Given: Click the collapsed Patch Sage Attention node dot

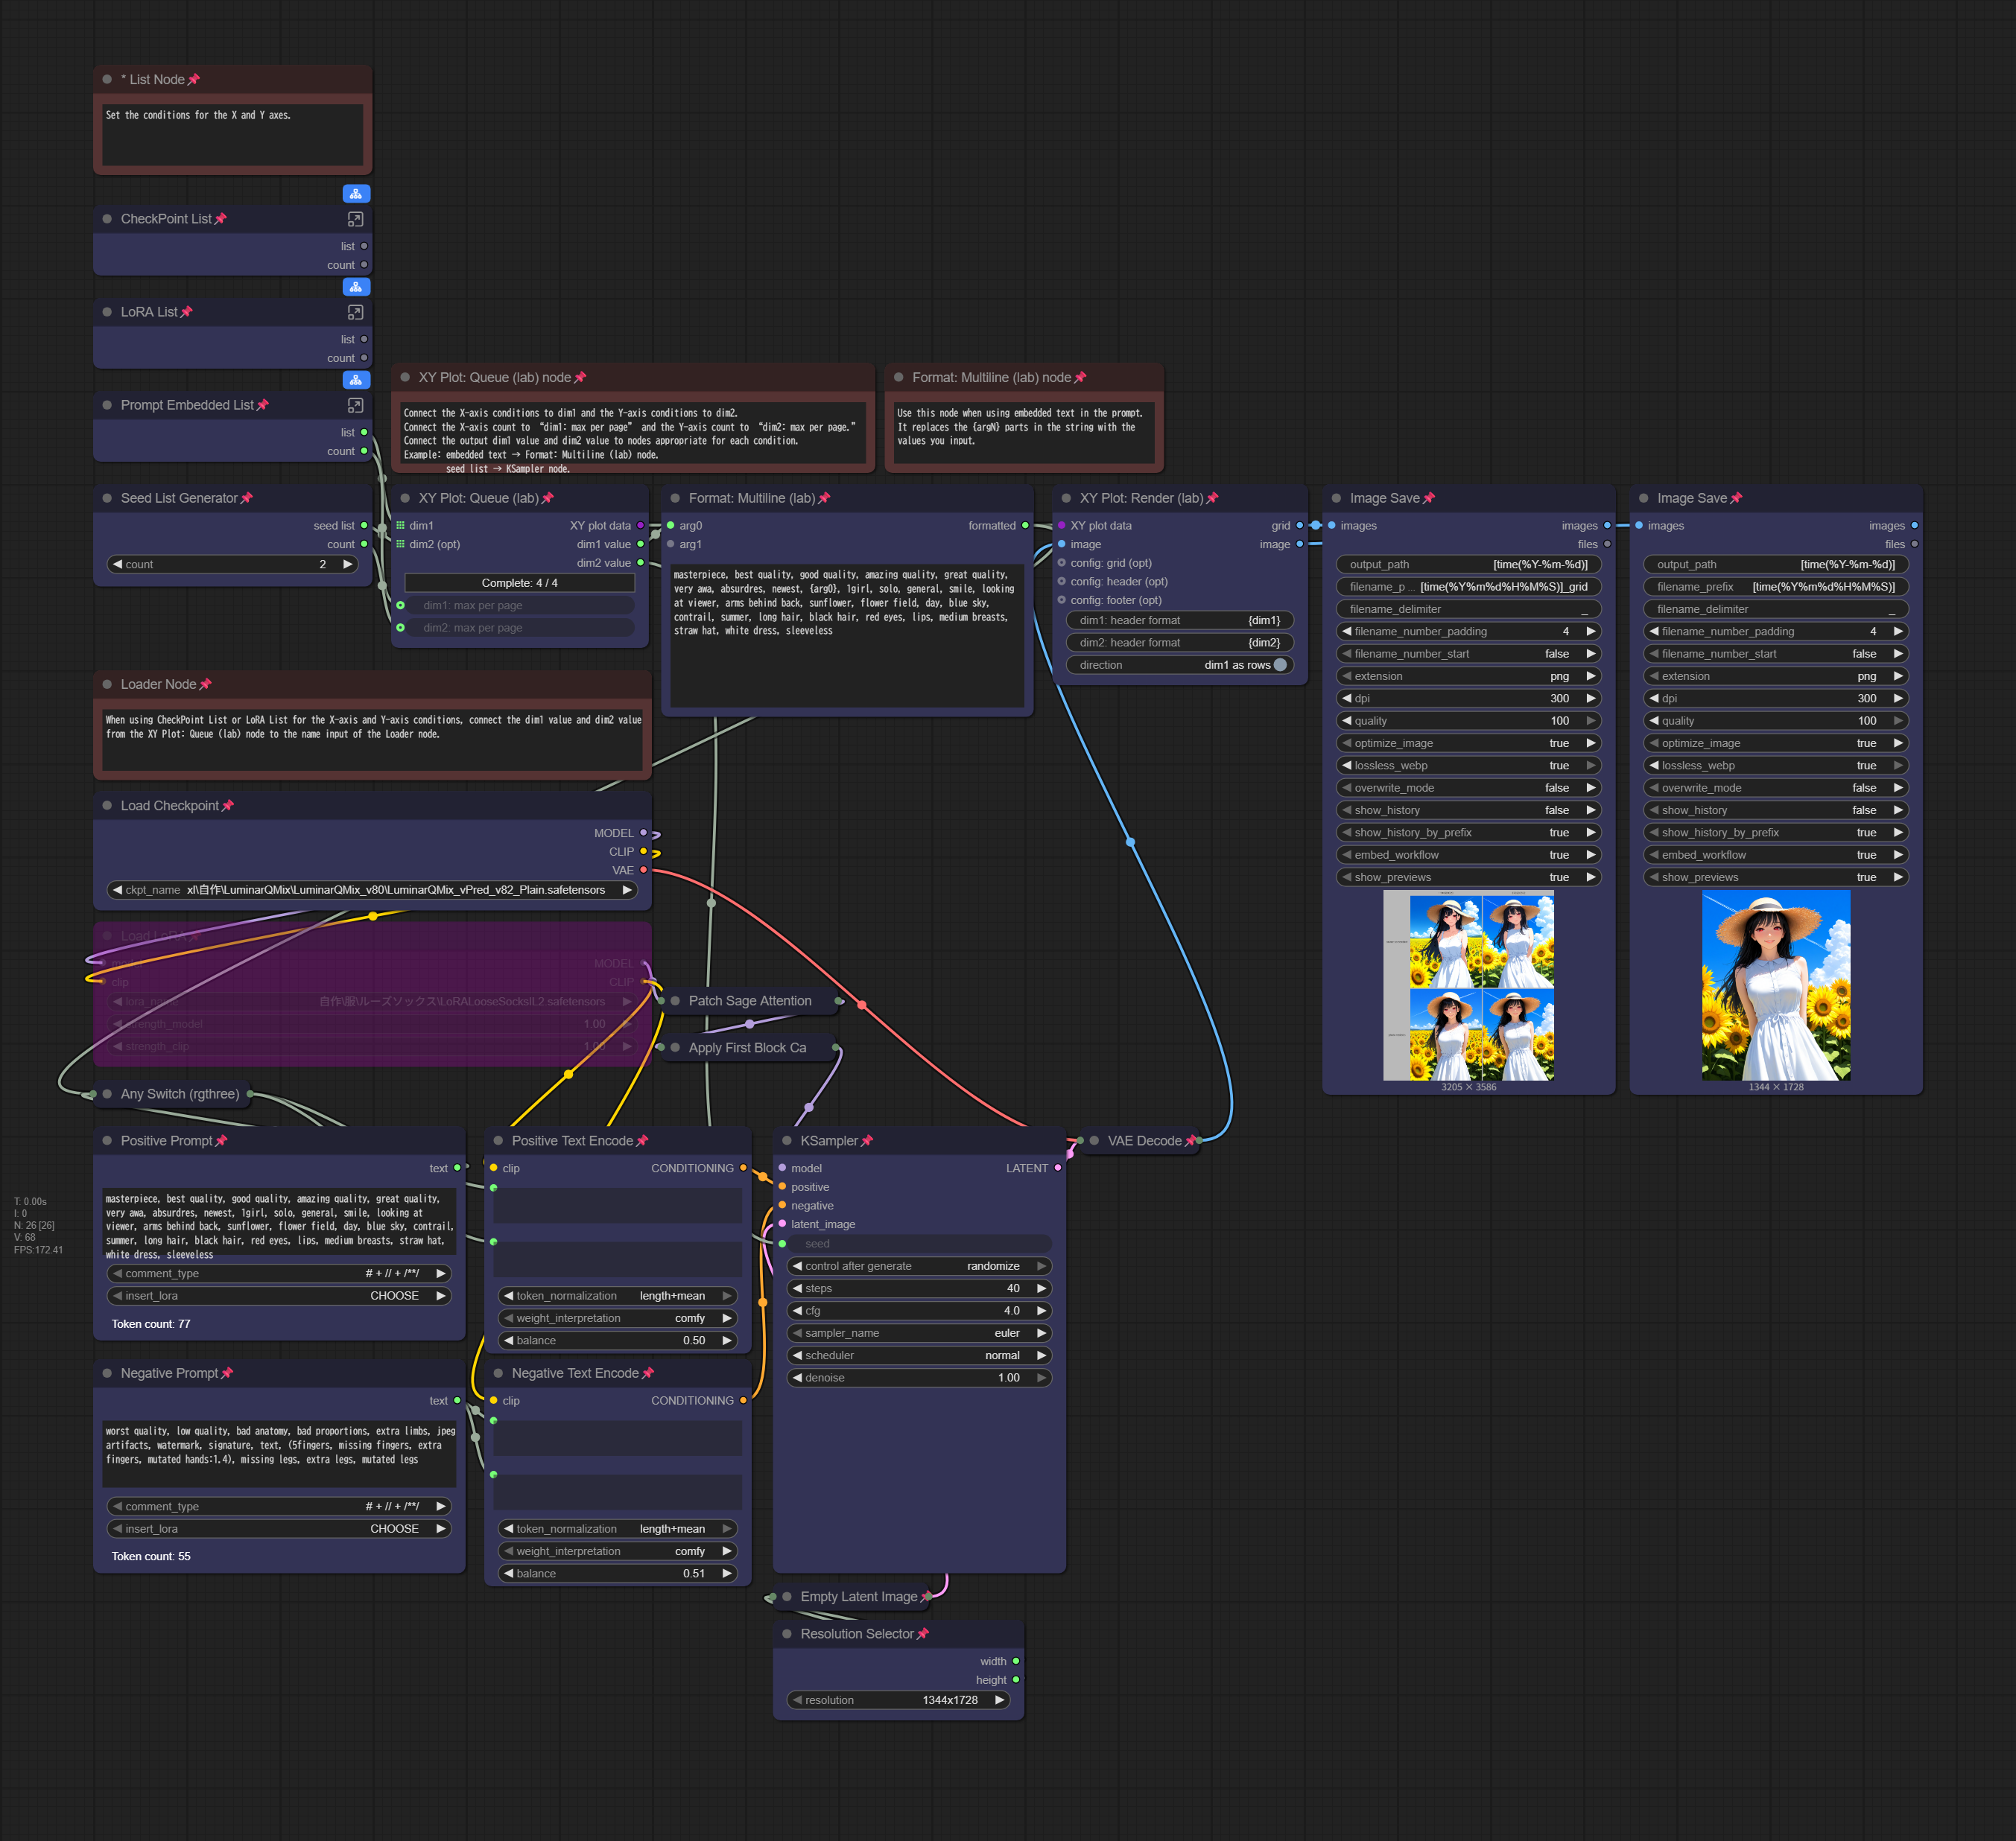Looking at the screenshot, I should point(675,1000).
